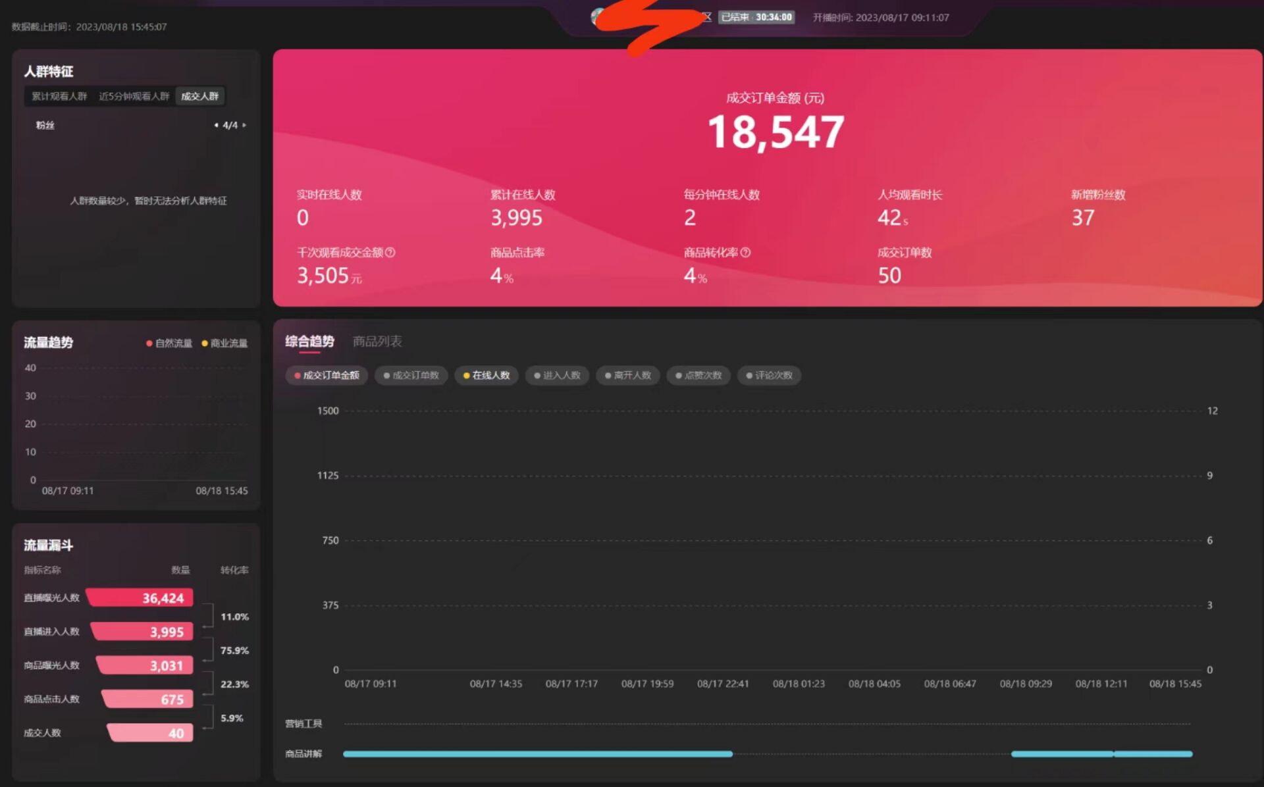Click help icon next to 商品转化率
Image resolution: width=1264 pixels, height=787 pixels.
click(745, 252)
